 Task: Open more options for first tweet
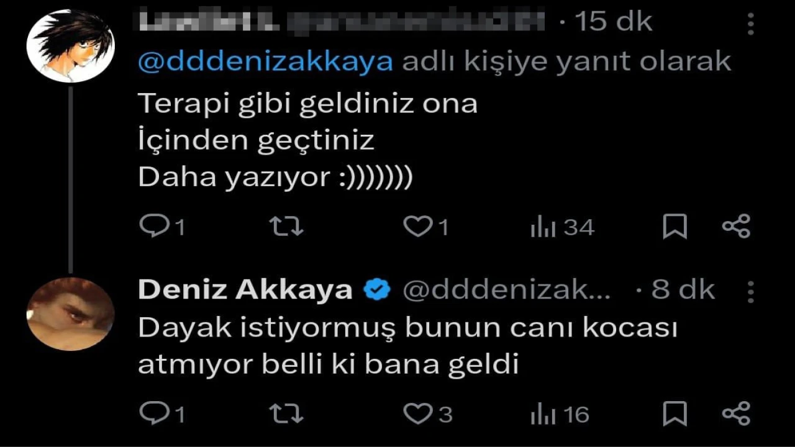[751, 24]
